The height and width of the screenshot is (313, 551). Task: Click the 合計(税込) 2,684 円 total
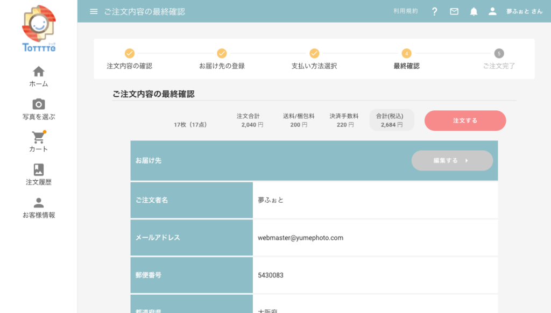(392, 120)
